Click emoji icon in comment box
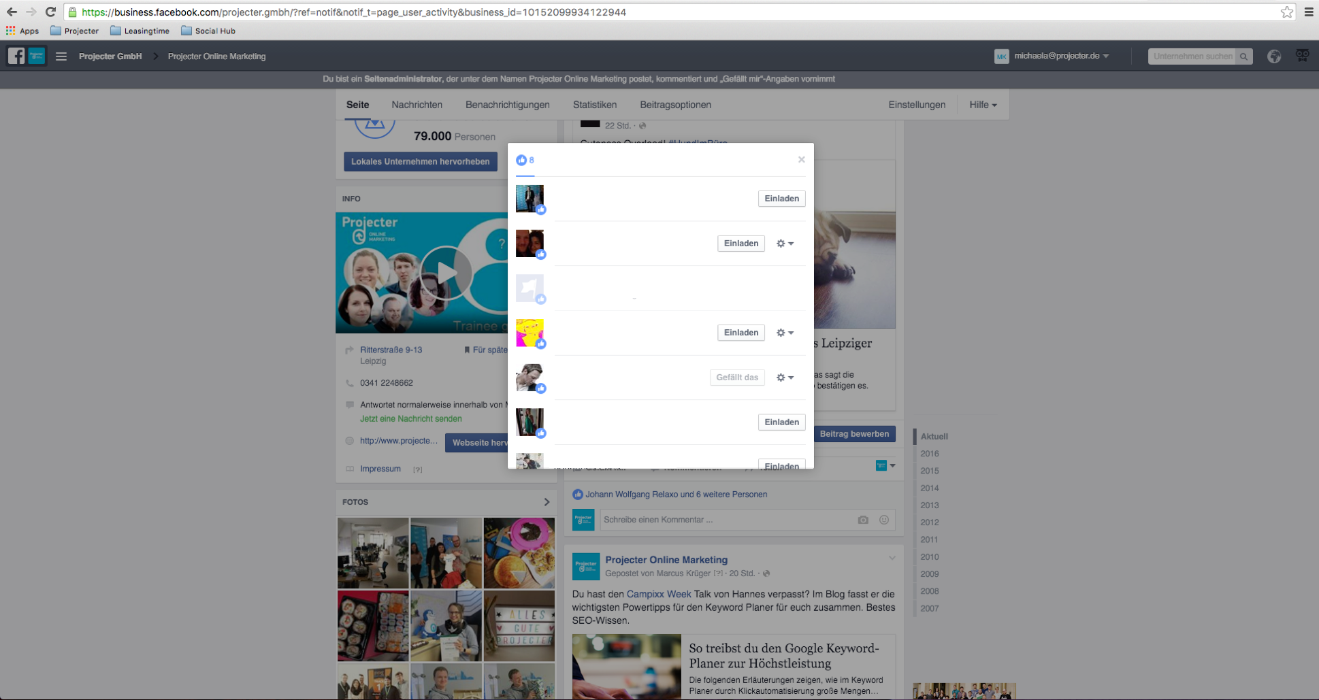 (884, 520)
